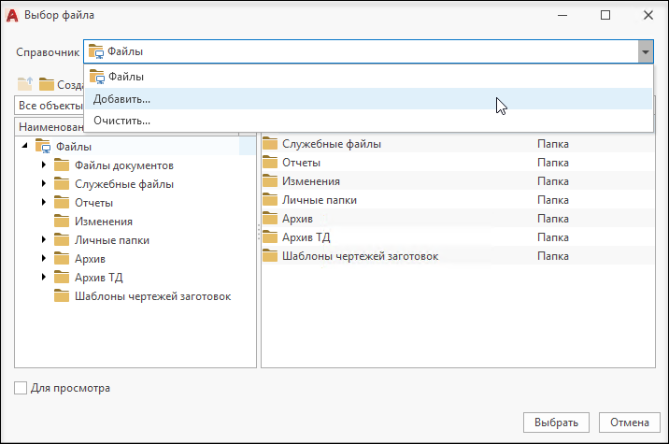The width and height of the screenshot is (669, 444).
Task: Enable the Для просмотра checkbox
Action: [x=21, y=388]
